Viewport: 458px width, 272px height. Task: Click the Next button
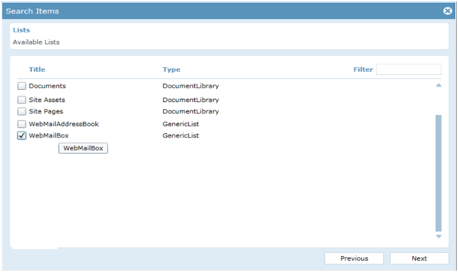[419, 258]
